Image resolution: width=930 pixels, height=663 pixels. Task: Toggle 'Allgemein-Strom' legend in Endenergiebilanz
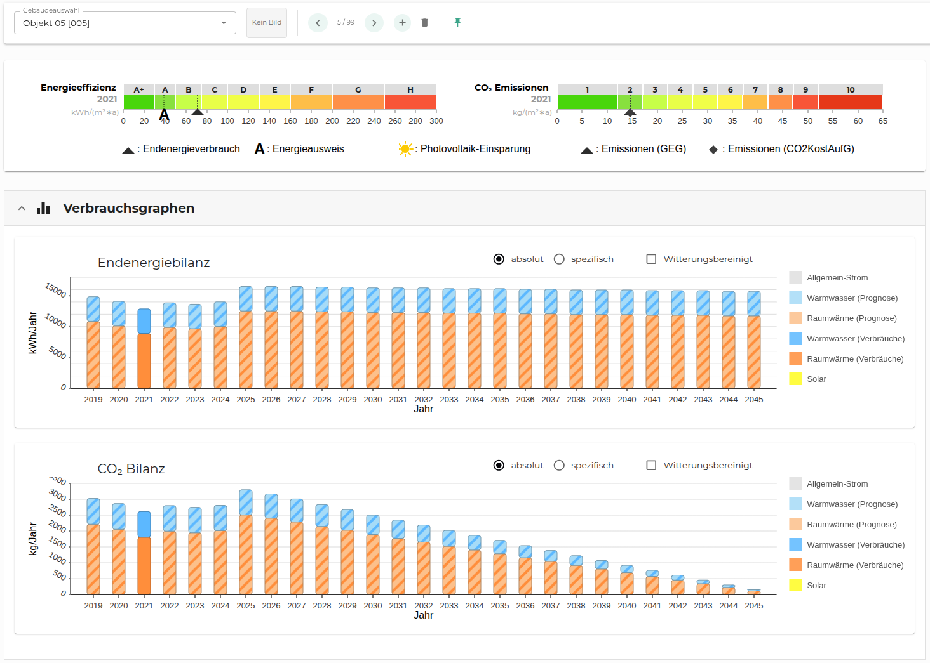click(837, 278)
